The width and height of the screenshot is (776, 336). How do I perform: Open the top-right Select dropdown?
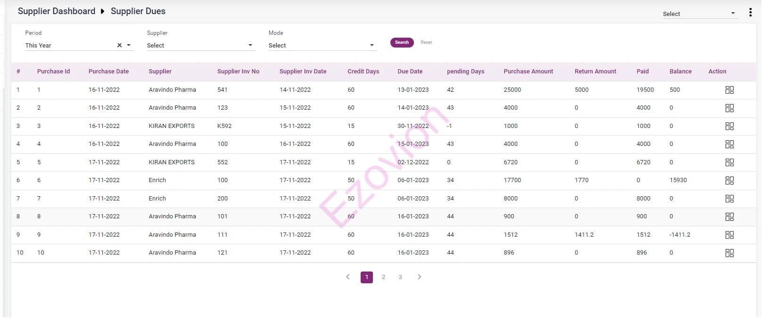point(699,14)
